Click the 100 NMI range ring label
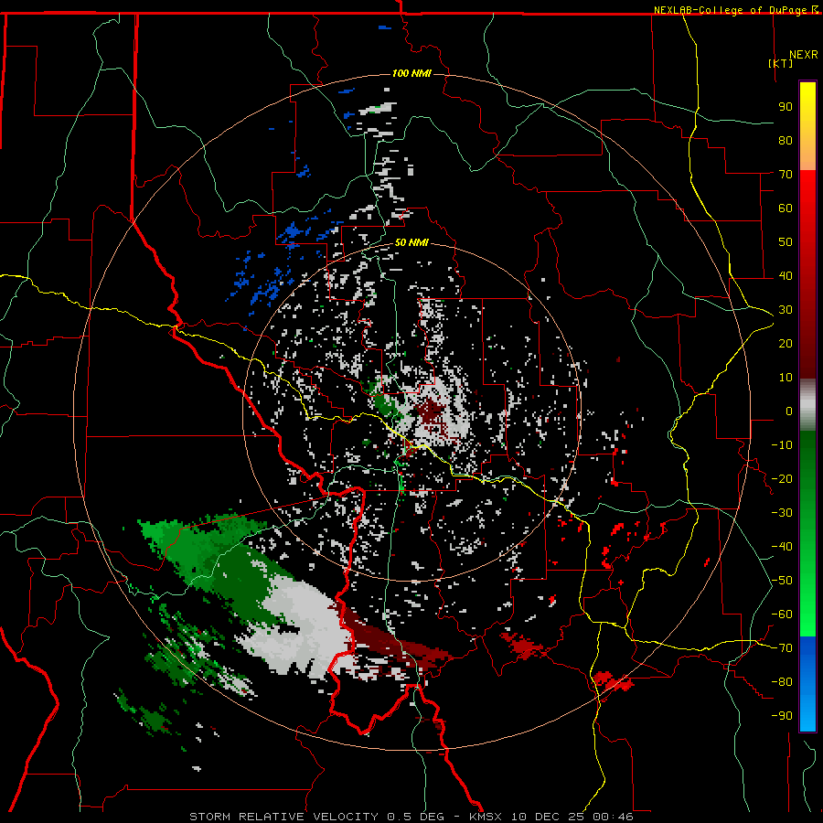 411,73
